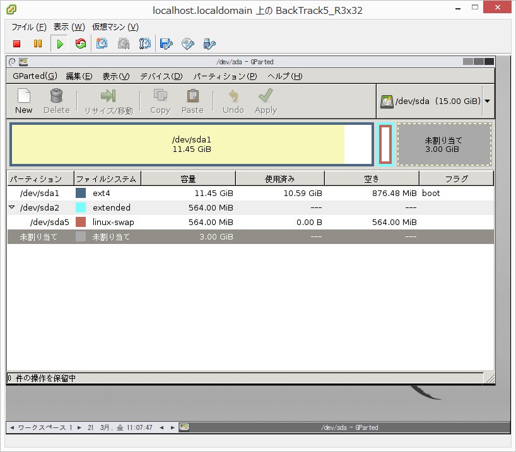Click the リサイズ/移動 toolbar button
This screenshot has height=452, width=516.
(108, 101)
